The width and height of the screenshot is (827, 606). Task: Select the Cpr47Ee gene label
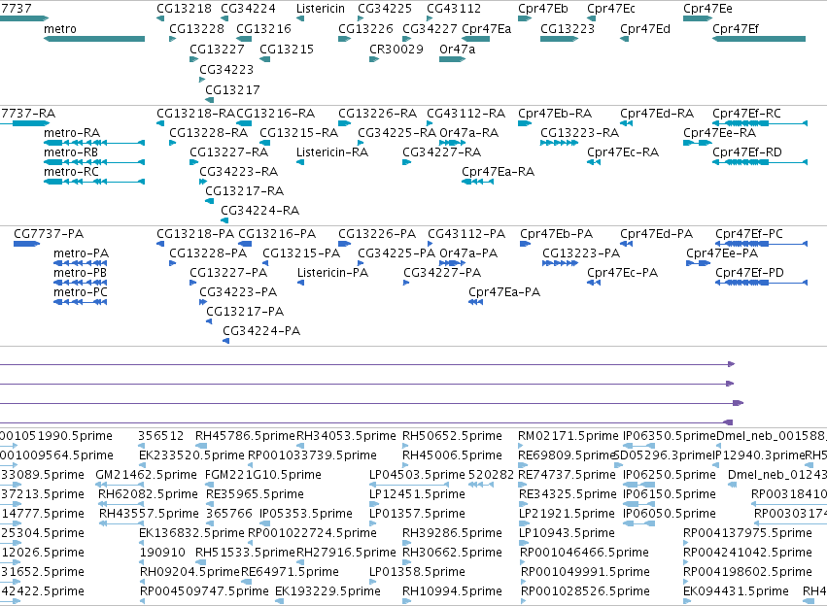[x=707, y=9]
